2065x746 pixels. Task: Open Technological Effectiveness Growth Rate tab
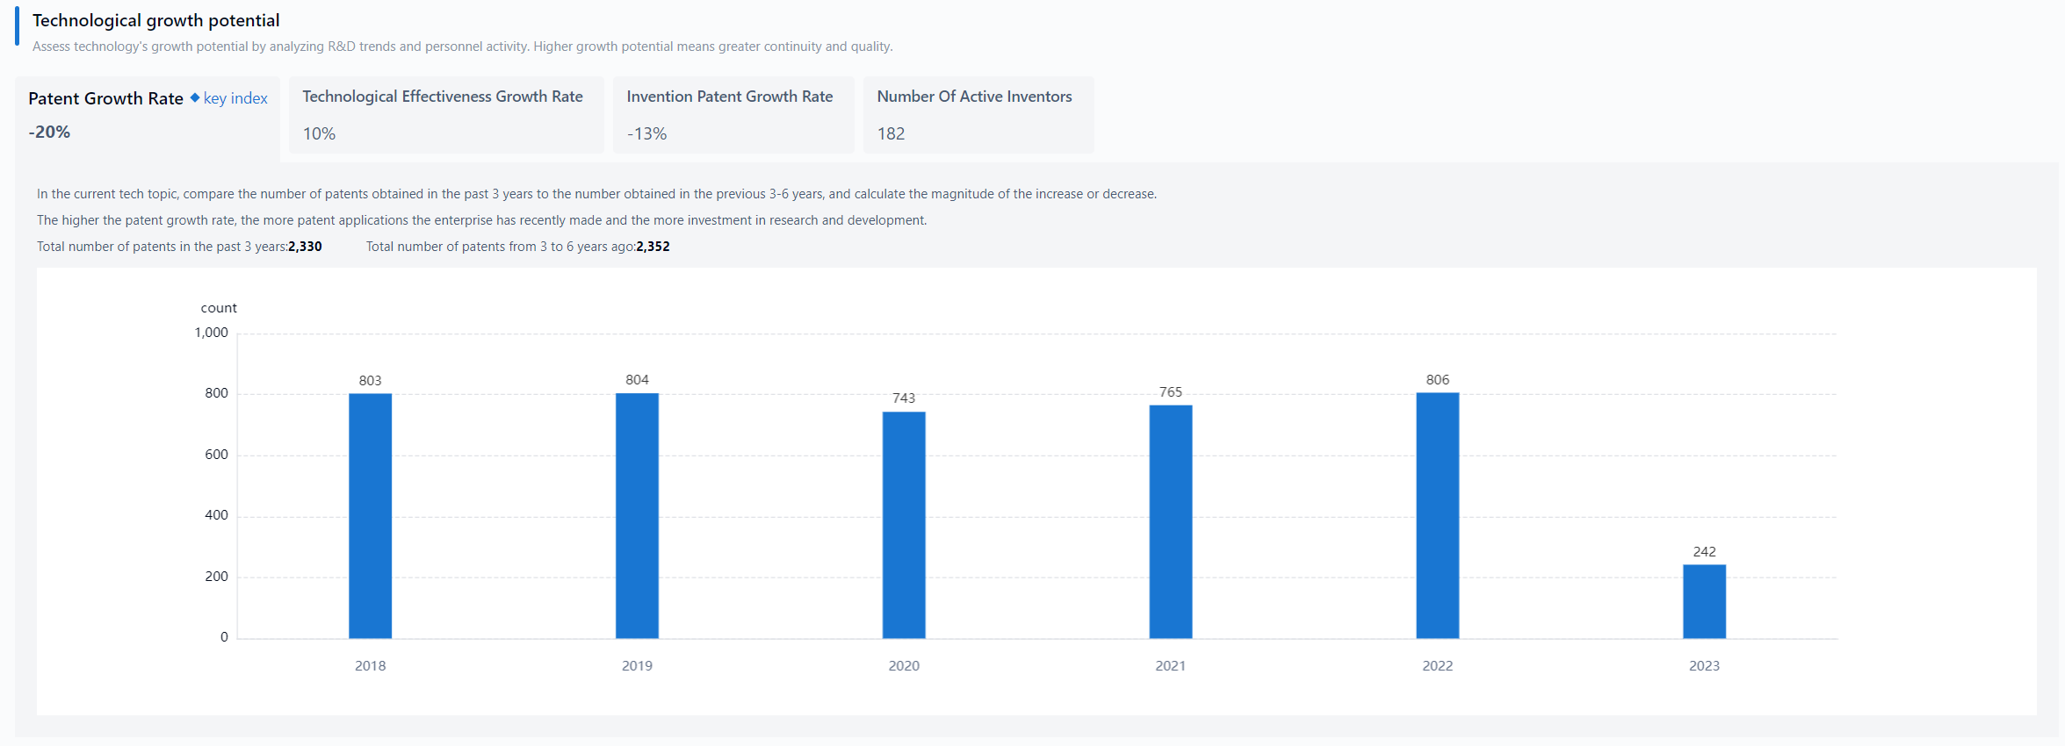443,97
